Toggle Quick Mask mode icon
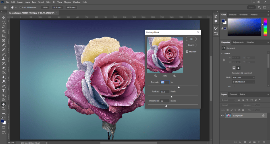The height and width of the screenshot is (144, 270). tap(3, 128)
